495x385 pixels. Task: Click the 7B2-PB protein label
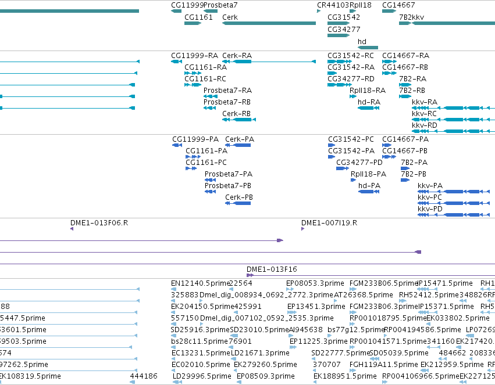(x=414, y=174)
